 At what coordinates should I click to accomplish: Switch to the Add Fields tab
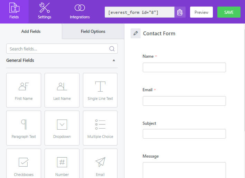coord(31,31)
